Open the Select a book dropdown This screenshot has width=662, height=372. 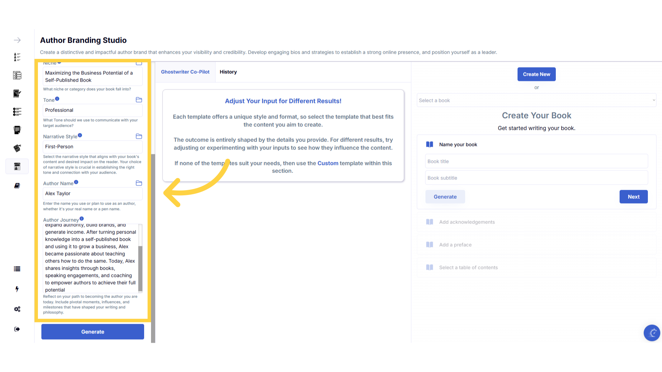coord(536,100)
